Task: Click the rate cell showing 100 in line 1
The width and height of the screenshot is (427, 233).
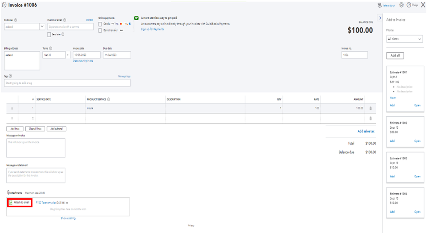Action: pos(301,109)
